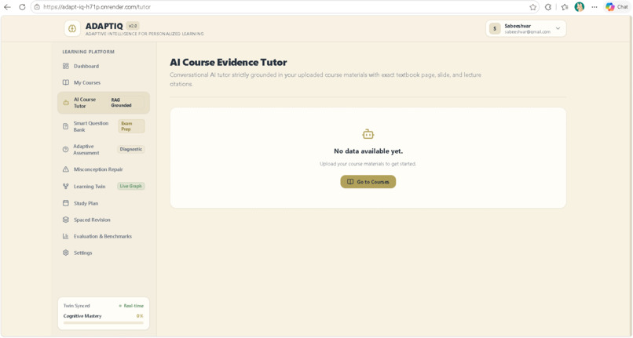Click the Settings gear icon in sidebar

66,253
